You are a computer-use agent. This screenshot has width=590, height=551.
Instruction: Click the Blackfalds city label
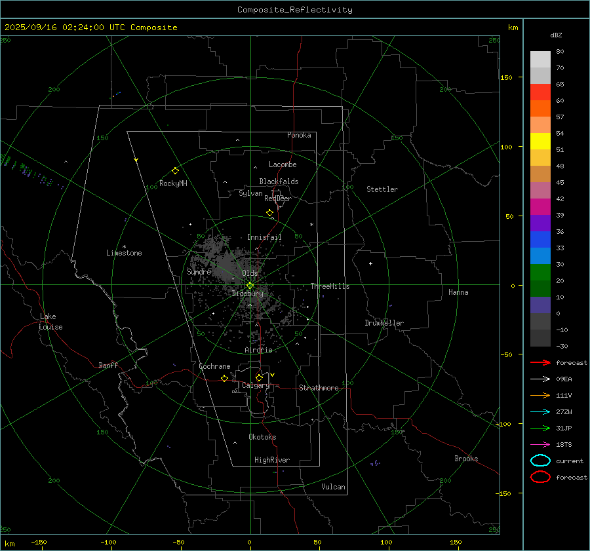tap(279, 181)
